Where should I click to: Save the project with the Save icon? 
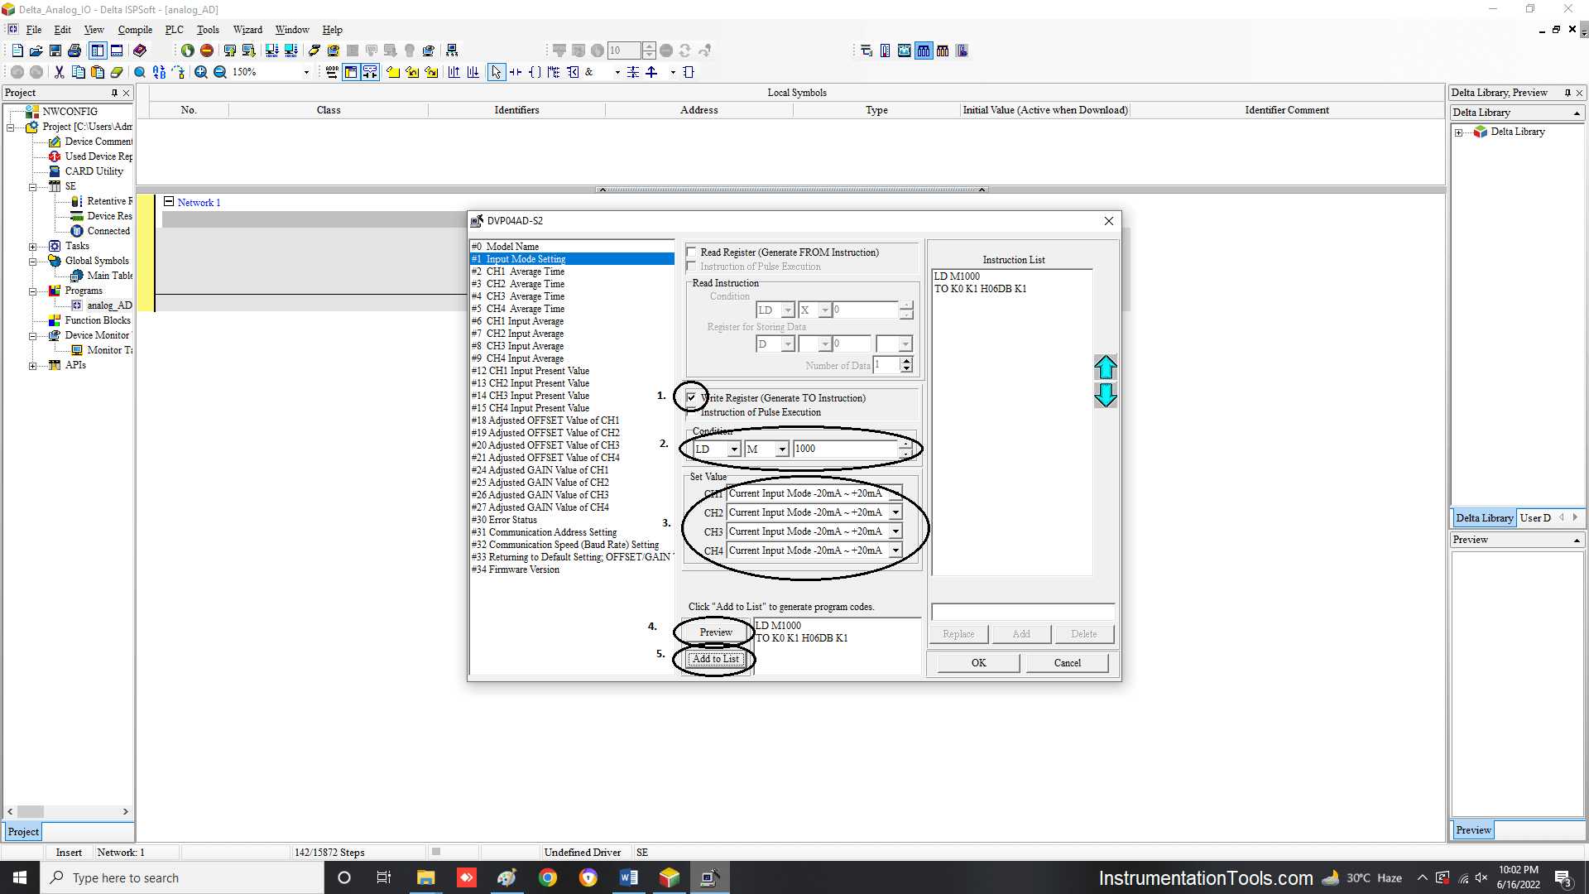tap(55, 50)
